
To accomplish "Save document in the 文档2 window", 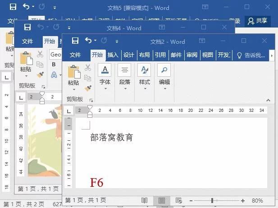I will coord(75,41).
